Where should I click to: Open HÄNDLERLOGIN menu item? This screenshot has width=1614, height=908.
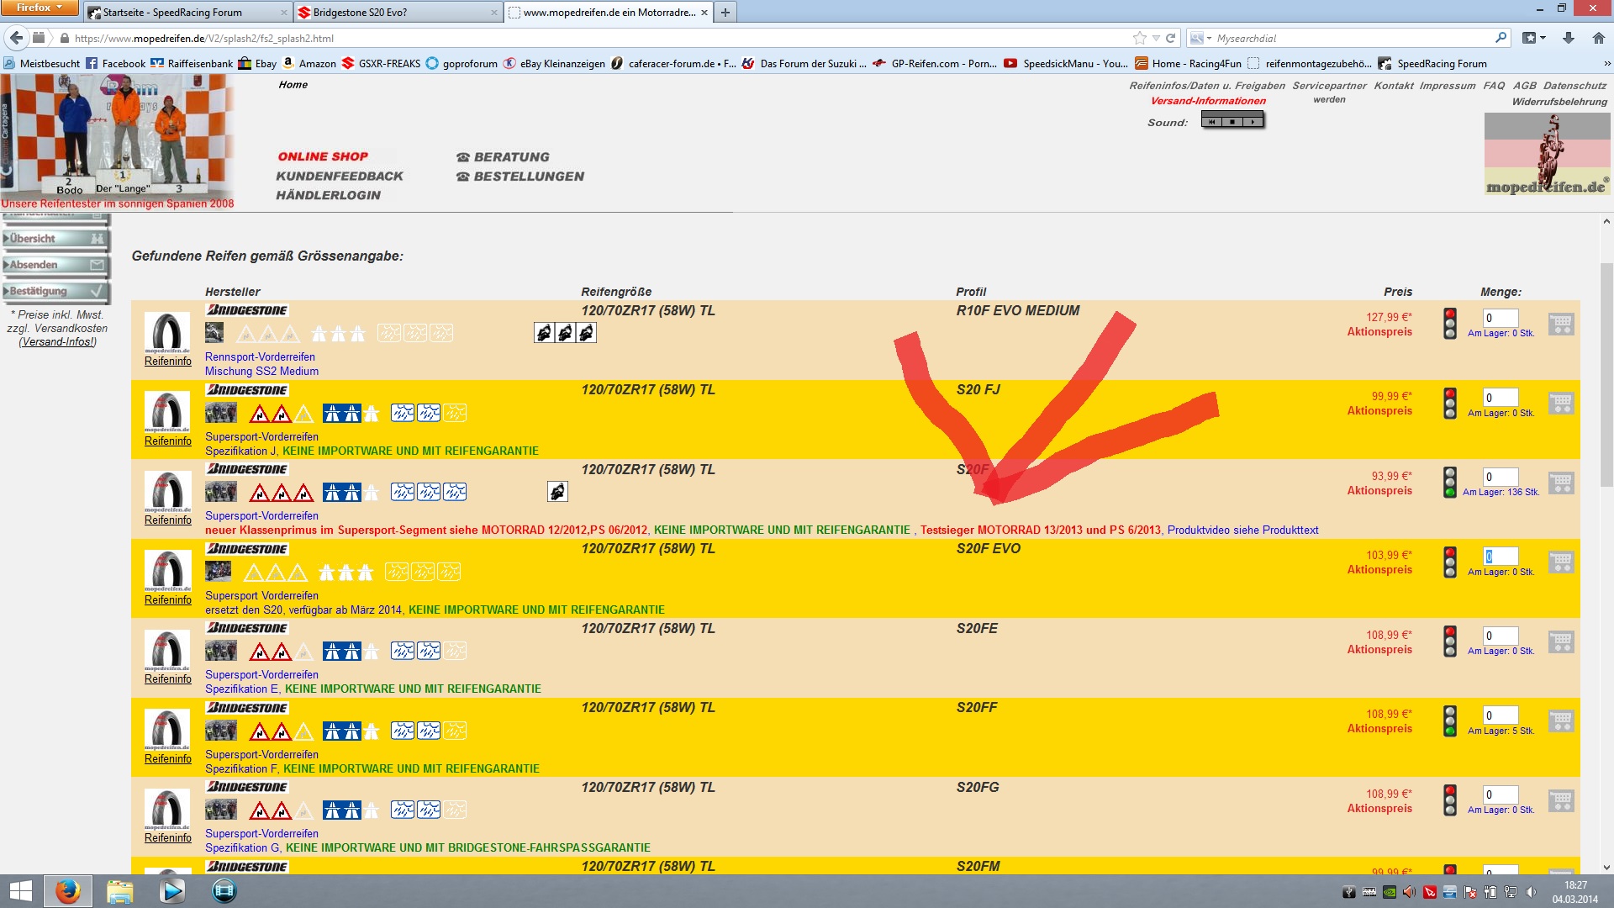(328, 195)
